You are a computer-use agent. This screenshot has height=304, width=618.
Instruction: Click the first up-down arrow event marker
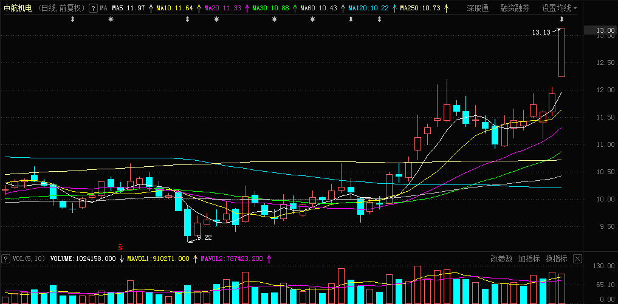[x=72, y=19]
